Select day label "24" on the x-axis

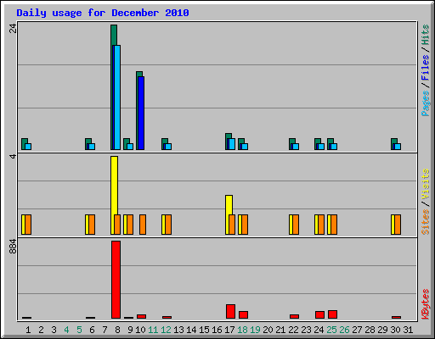point(319,330)
